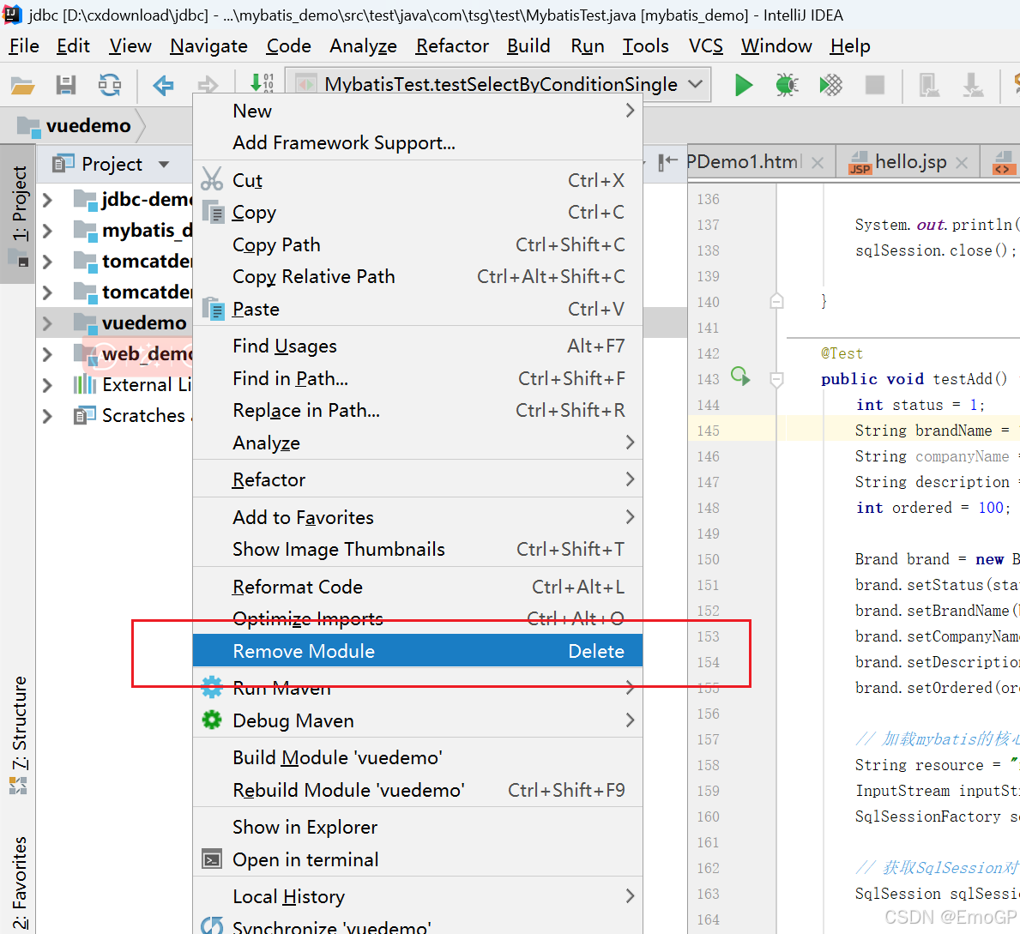Open the Refactor submenu in context menu
This screenshot has height=934, width=1020.
tap(418, 479)
